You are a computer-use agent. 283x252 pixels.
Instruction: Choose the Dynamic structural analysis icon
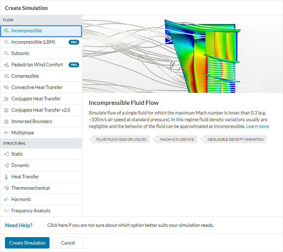pyautogui.click(x=6, y=165)
